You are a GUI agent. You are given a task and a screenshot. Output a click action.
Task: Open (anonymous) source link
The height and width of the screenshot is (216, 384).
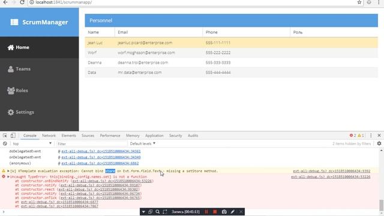pos(100,163)
